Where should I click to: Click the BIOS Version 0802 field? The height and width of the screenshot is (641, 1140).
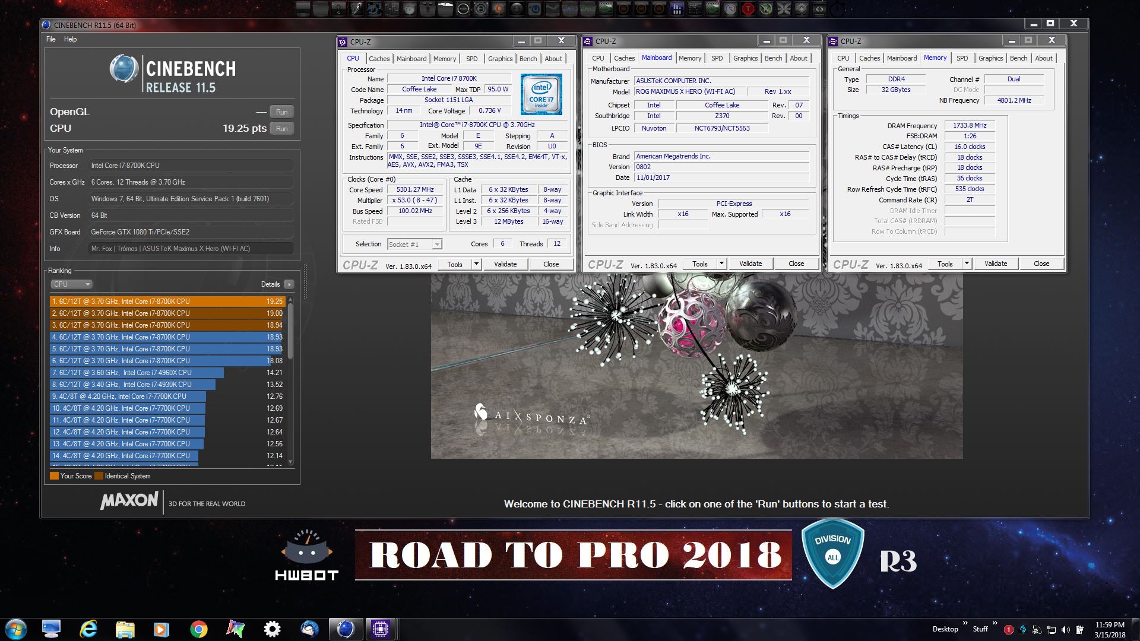(721, 167)
